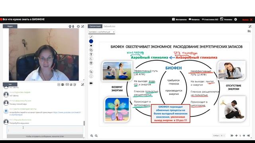Screen dimensions: 255x143
Task: Click the chat export icon
Action: (71, 85)
